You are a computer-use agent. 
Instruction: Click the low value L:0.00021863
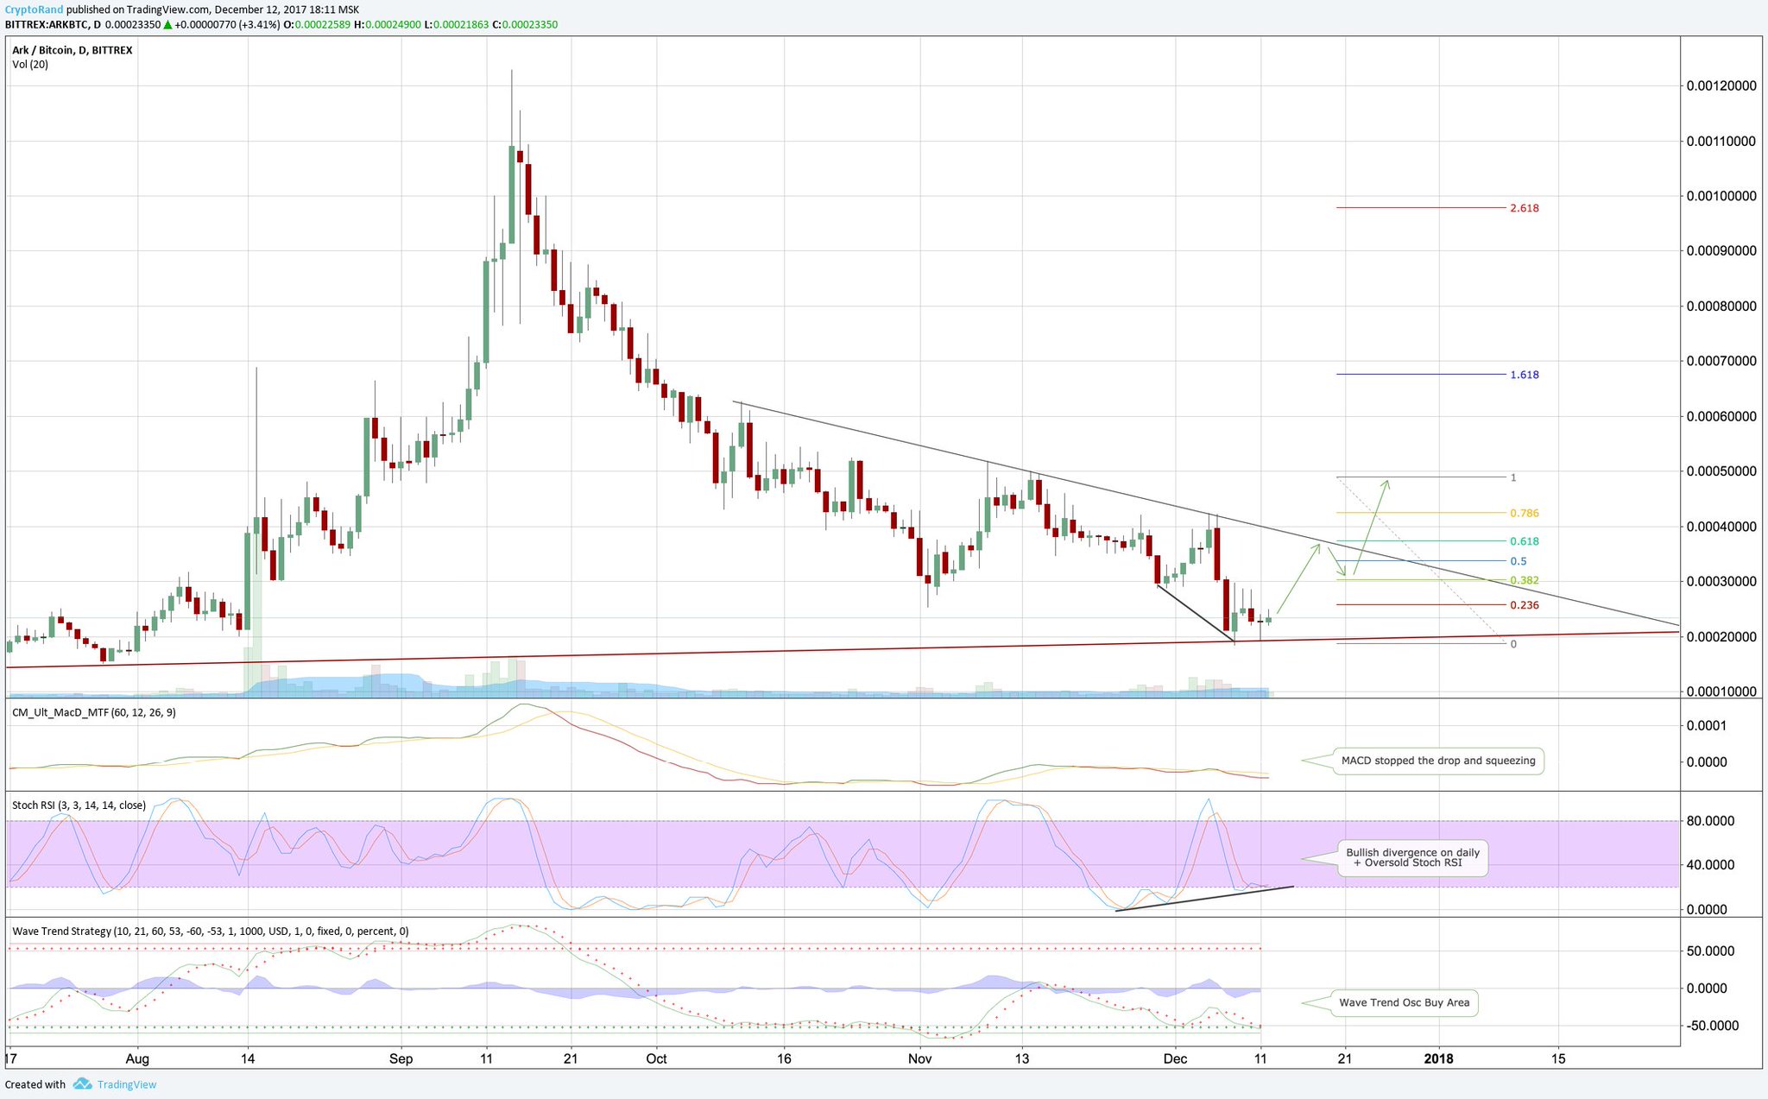(x=457, y=24)
